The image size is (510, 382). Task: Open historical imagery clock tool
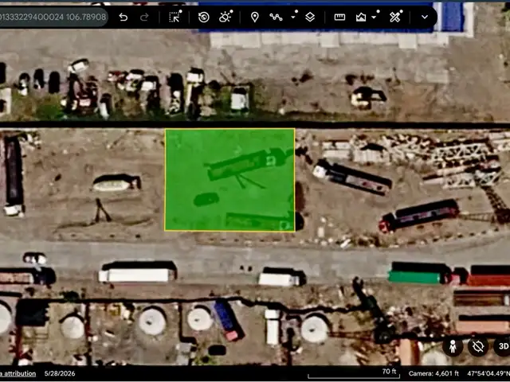(x=204, y=17)
